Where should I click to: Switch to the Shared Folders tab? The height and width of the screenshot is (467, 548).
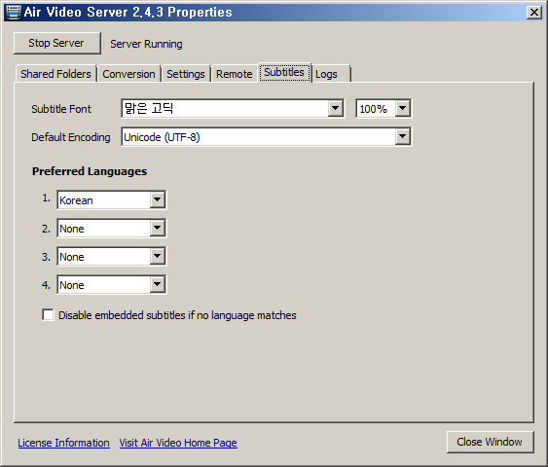click(55, 74)
